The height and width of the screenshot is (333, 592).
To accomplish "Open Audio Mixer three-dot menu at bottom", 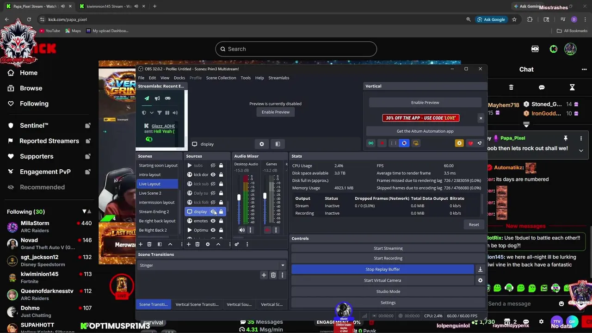I will pos(247,244).
